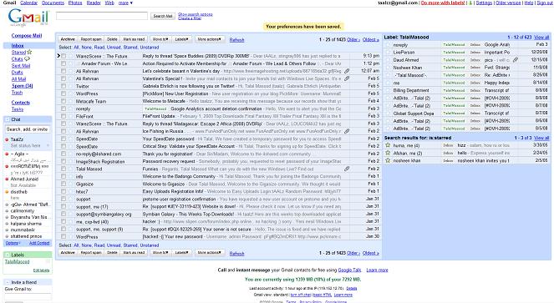Click paperclip on Daud Ahmed "pics" email
The width and height of the screenshot is (554, 303).
pyautogui.click(x=516, y=60)
